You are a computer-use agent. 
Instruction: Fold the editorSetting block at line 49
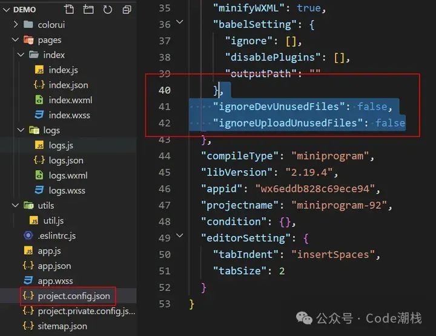pyautogui.click(x=180, y=236)
